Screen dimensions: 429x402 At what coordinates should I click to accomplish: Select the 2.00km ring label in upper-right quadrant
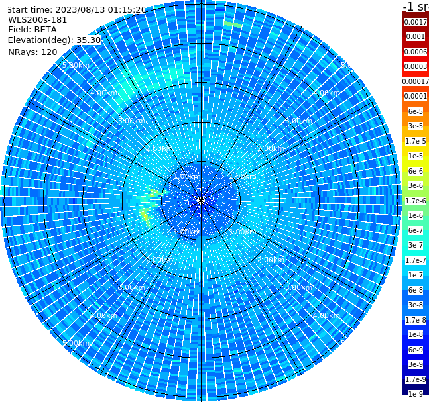tap(271, 148)
